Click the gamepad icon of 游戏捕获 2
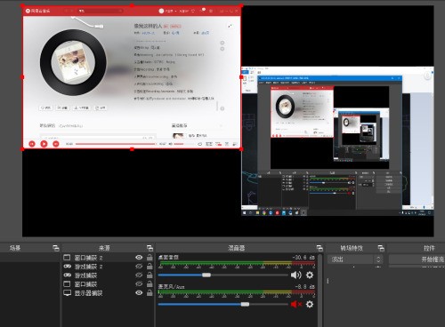Screen dimensions: 445x327 [67, 267]
